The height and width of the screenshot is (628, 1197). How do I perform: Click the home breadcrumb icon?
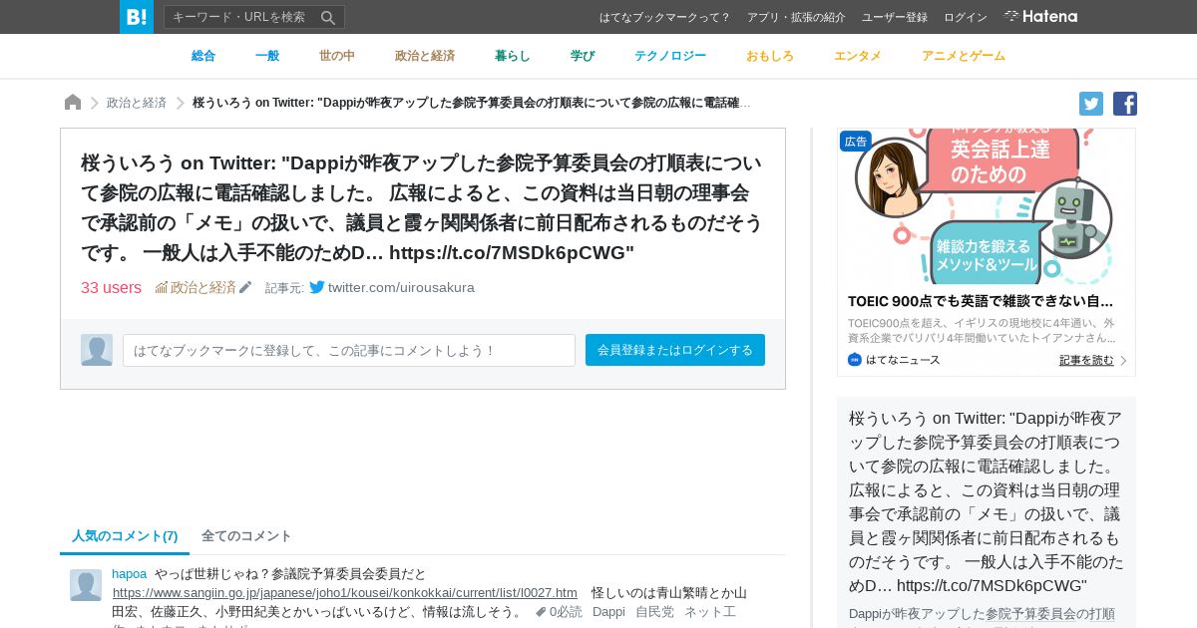coord(73,103)
